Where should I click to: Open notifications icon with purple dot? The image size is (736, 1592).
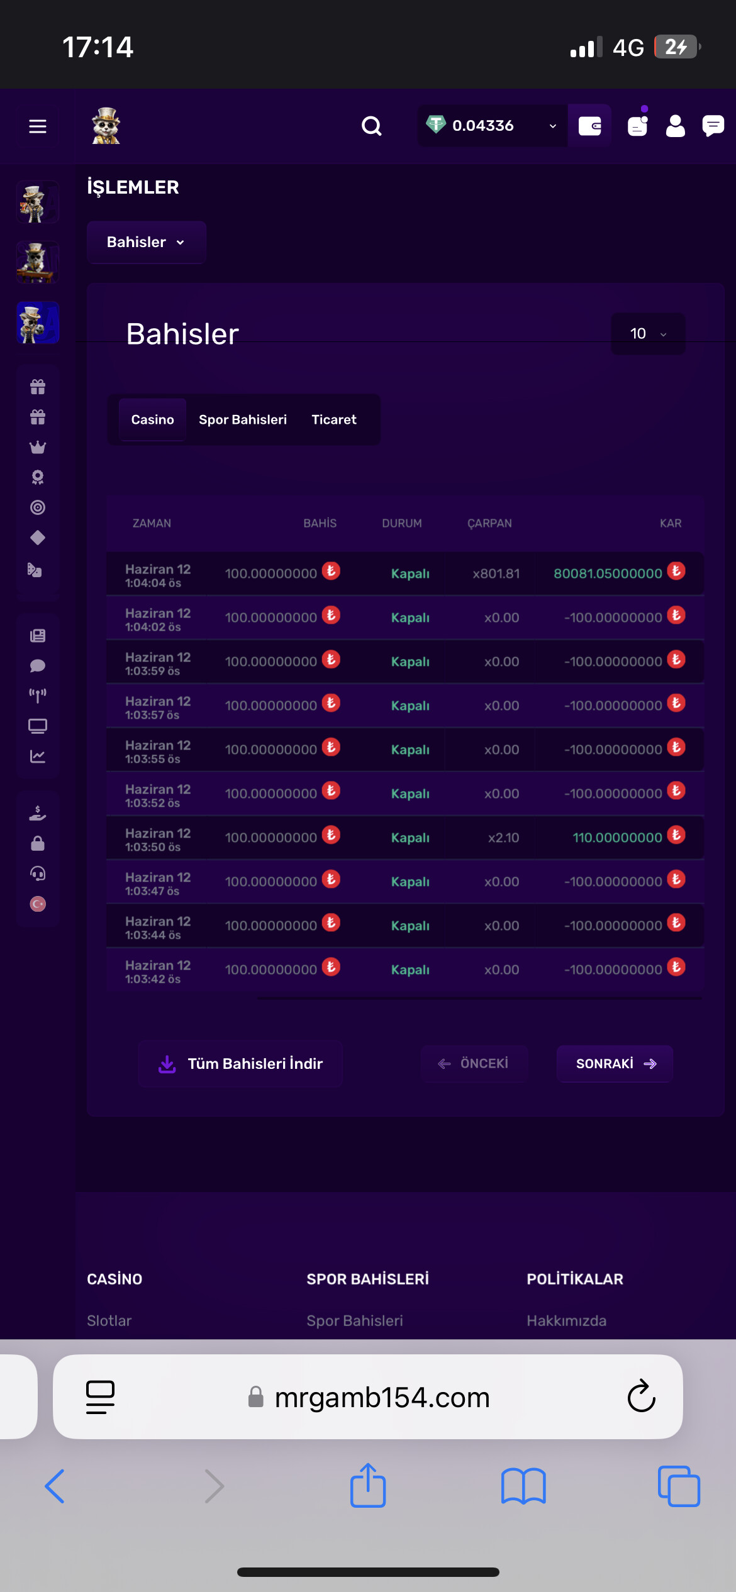638,126
